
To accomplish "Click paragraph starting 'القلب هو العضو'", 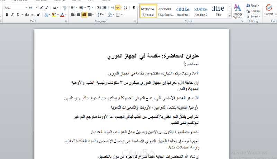I will (132, 98).
